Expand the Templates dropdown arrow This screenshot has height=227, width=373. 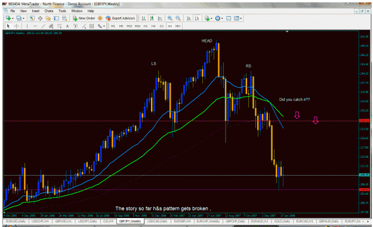click(x=241, y=19)
